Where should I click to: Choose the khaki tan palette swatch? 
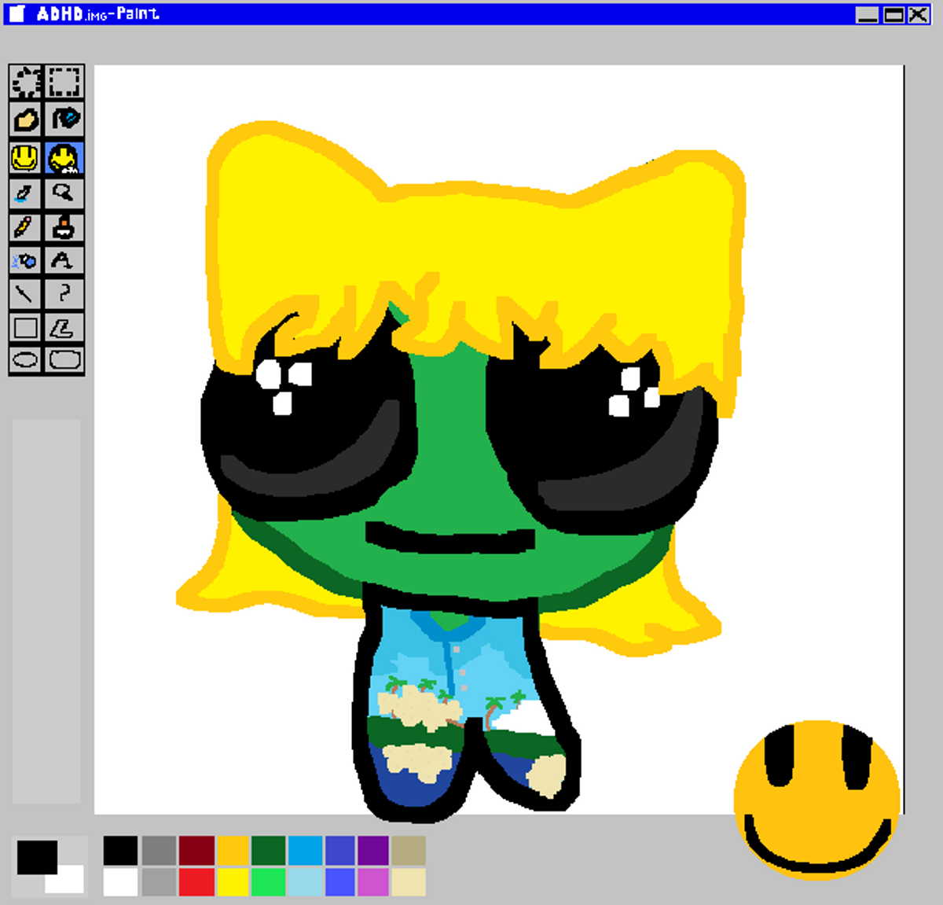(x=409, y=851)
